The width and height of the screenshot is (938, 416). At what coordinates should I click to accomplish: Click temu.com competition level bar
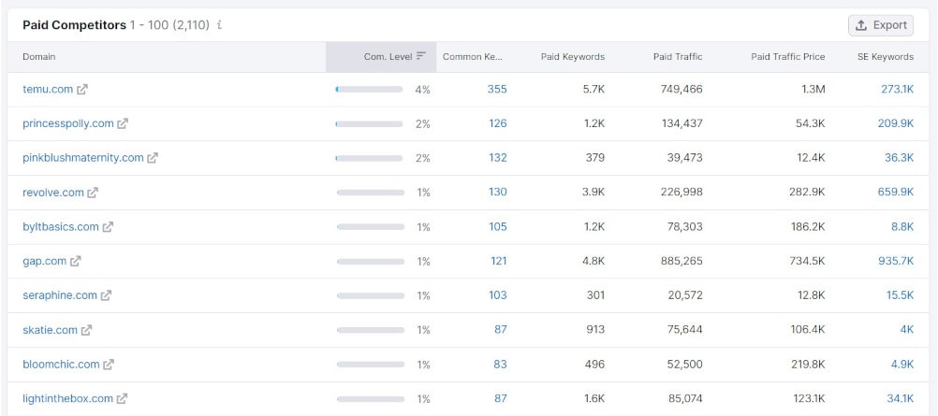pyautogui.click(x=369, y=90)
